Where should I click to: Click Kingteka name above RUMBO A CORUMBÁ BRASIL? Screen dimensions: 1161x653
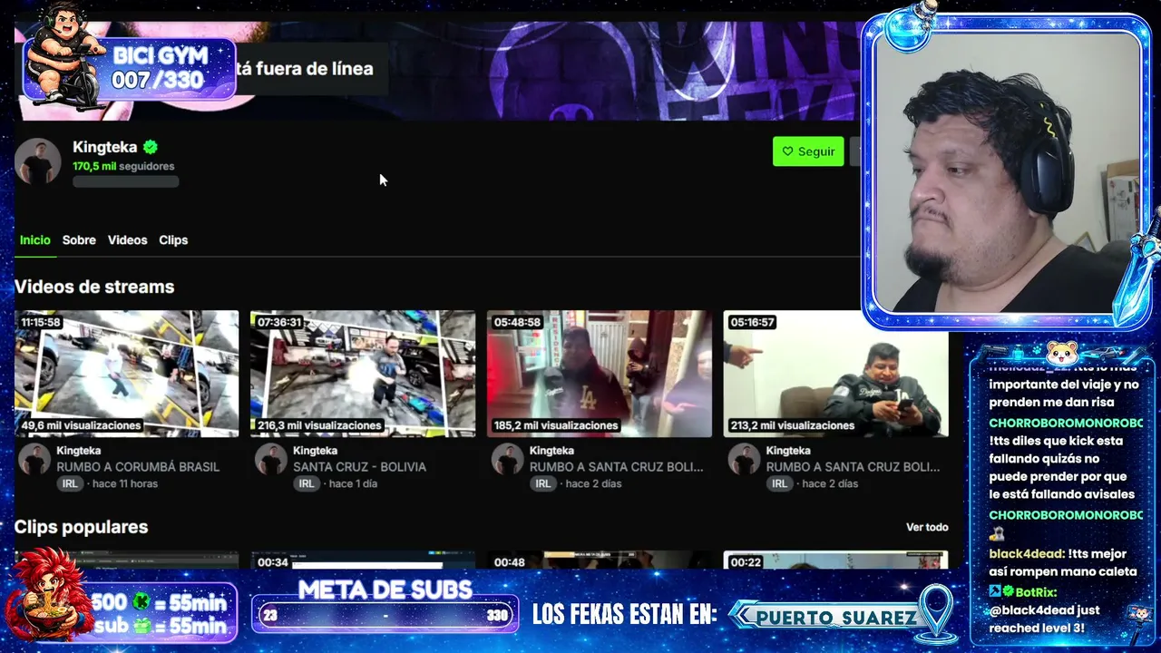[x=79, y=451]
